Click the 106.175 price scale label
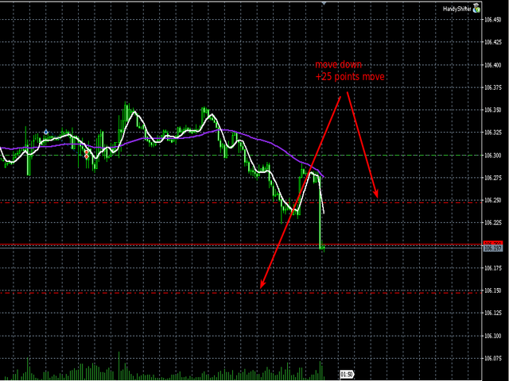 coord(492,268)
